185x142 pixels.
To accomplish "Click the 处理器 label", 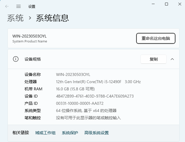I will (x=31, y=82).
